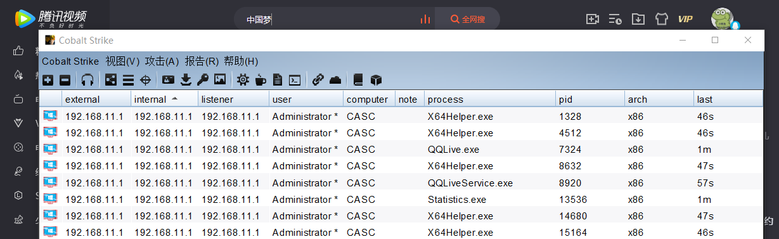Screen dimensions: 779x239
Task: Click the Tencent Video logo
Action: click(x=51, y=18)
